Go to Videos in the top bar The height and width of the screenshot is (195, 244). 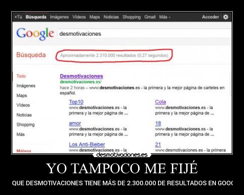click(79, 17)
